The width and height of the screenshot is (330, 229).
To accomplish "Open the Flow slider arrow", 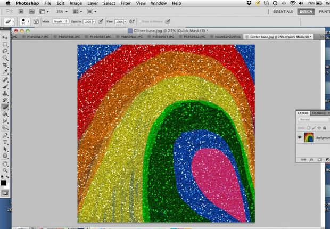I will (x=125, y=22).
